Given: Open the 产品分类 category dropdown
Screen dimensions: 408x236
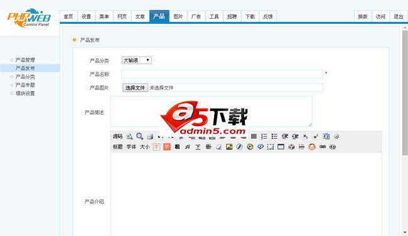Looking at the screenshot, I should (x=137, y=60).
